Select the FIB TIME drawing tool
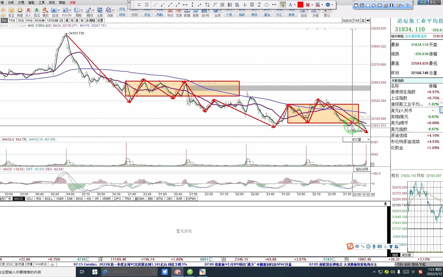443x277 pixels. 237,5
